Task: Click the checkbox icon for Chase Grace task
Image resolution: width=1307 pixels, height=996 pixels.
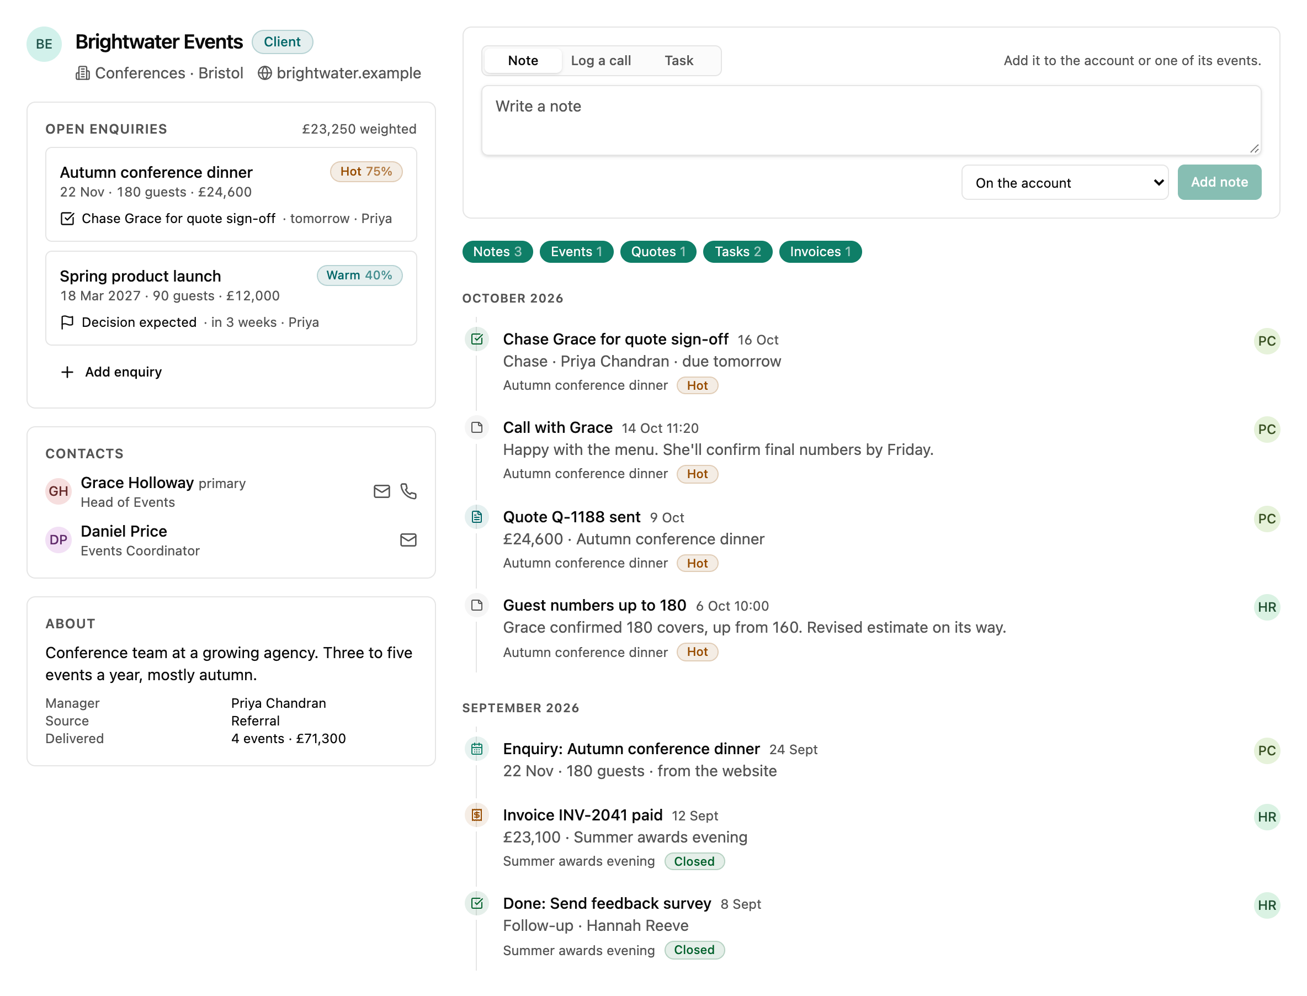Action: pos(67,219)
